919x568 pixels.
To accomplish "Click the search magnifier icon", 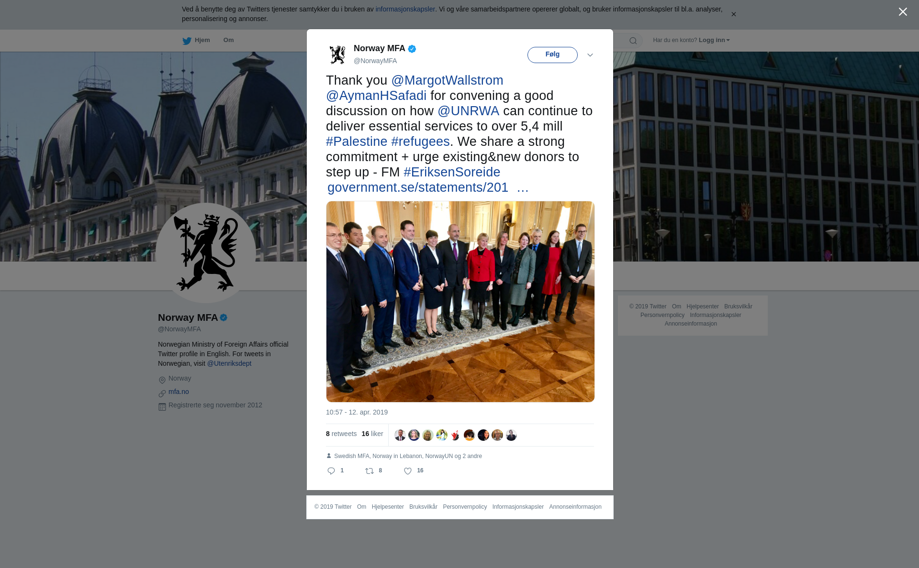I will pyautogui.click(x=633, y=41).
